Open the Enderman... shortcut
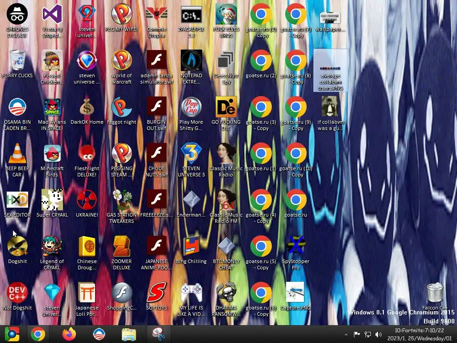Screen dimensions: 457x343 coord(191,204)
